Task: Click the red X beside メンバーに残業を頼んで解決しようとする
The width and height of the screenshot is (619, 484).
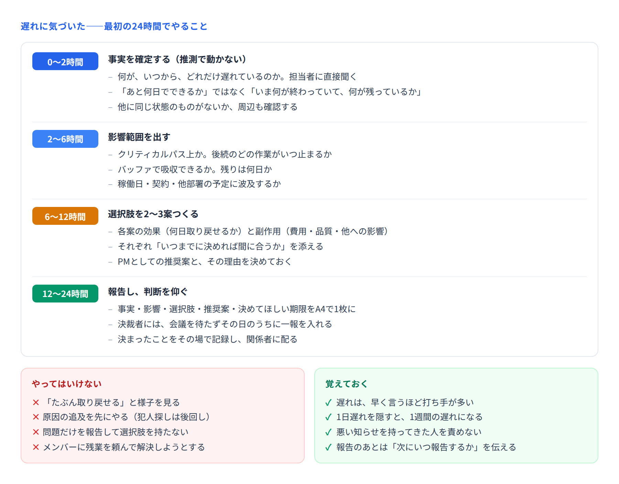Action: 36,447
